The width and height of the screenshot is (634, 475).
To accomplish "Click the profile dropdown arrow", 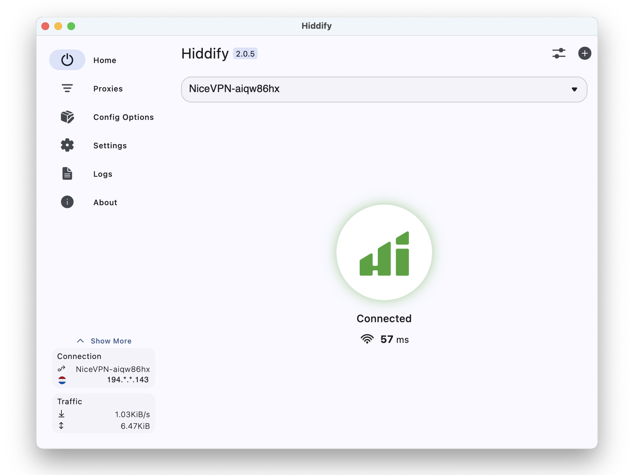I will 574,90.
